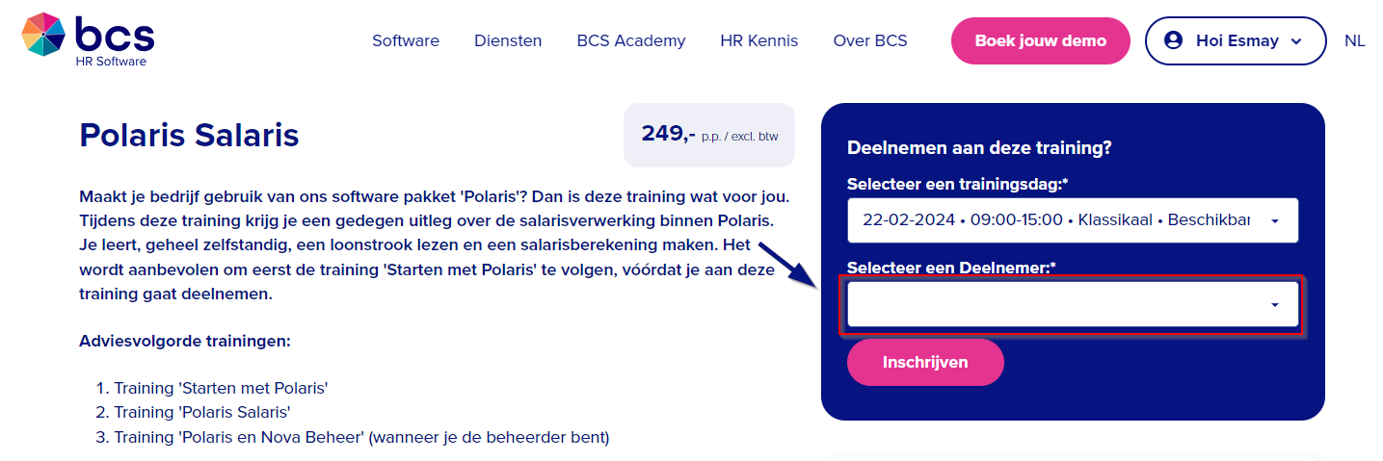
Task: Click the user avatar icon beside Hoi Esmay
Action: [x=1173, y=40]
